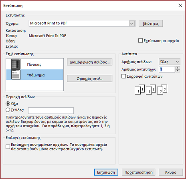This screenshot has height=179, width=186.
Task: Select the Όλα radio button
Action: [x=8, y=103]
